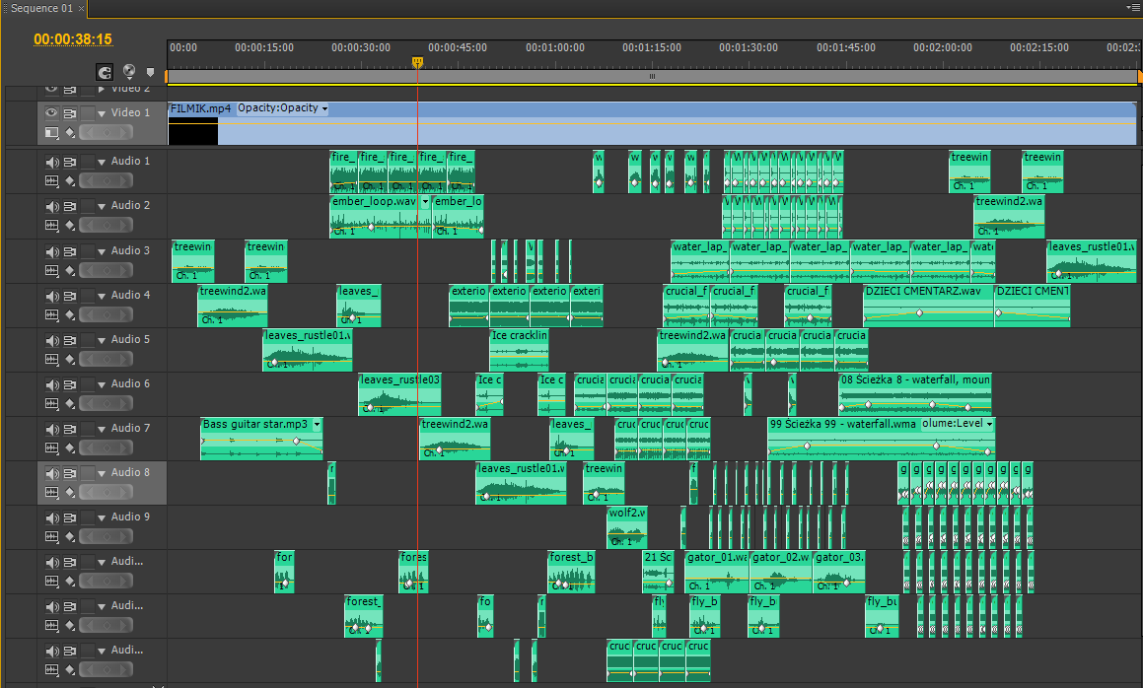Mute Audio 3 track speaker
Screen dimensions: 1143x688
(x=51, y=251)
